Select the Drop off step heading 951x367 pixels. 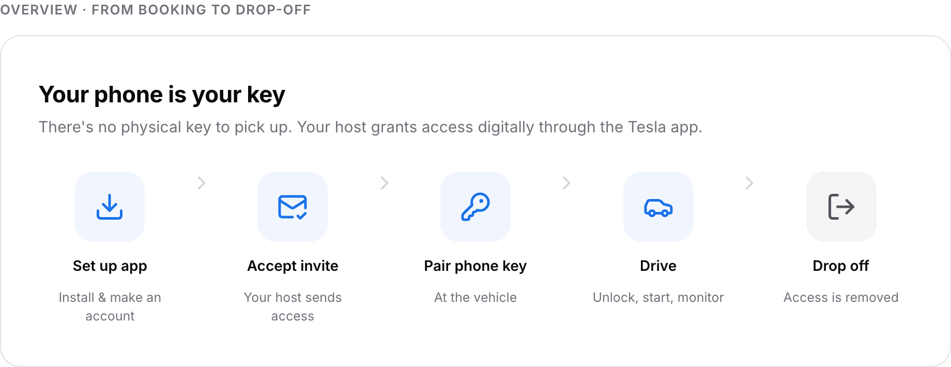(841, 266)
